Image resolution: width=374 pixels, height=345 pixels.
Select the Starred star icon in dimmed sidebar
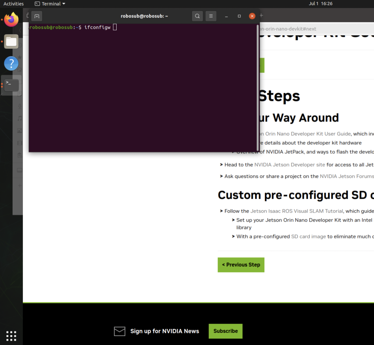20,57
